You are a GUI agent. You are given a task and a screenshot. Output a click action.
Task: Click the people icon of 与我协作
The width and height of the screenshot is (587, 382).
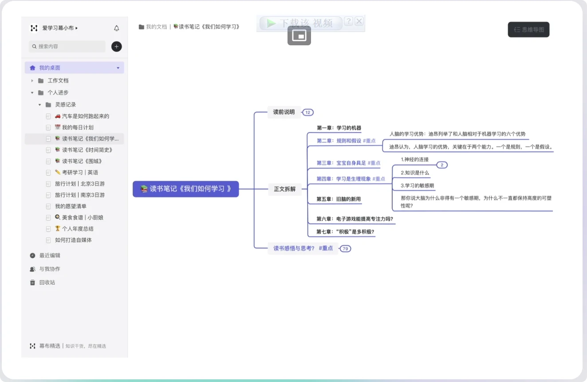click(32, 269)
